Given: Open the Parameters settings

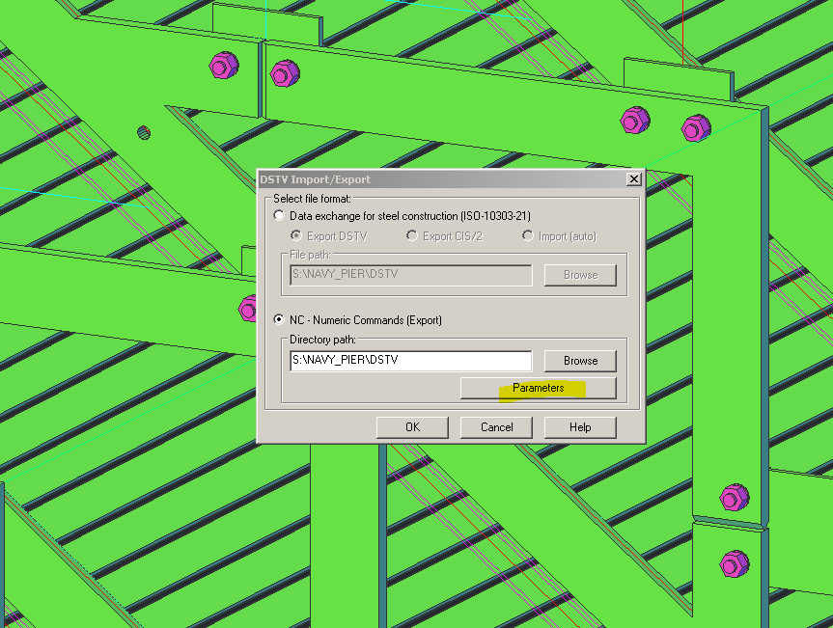Looking at the screenshot, I should [539, 388].
